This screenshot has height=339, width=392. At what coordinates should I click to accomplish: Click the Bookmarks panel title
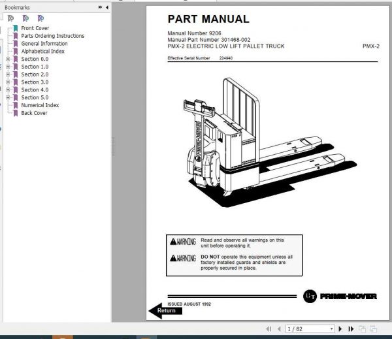[x=17, y=7]
